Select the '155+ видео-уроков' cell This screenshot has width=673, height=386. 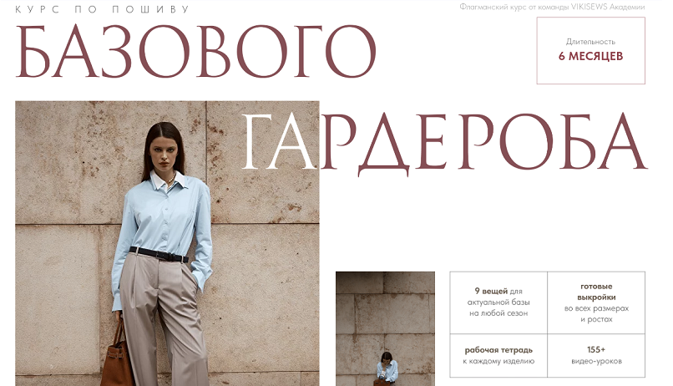(x=596, y=356)
